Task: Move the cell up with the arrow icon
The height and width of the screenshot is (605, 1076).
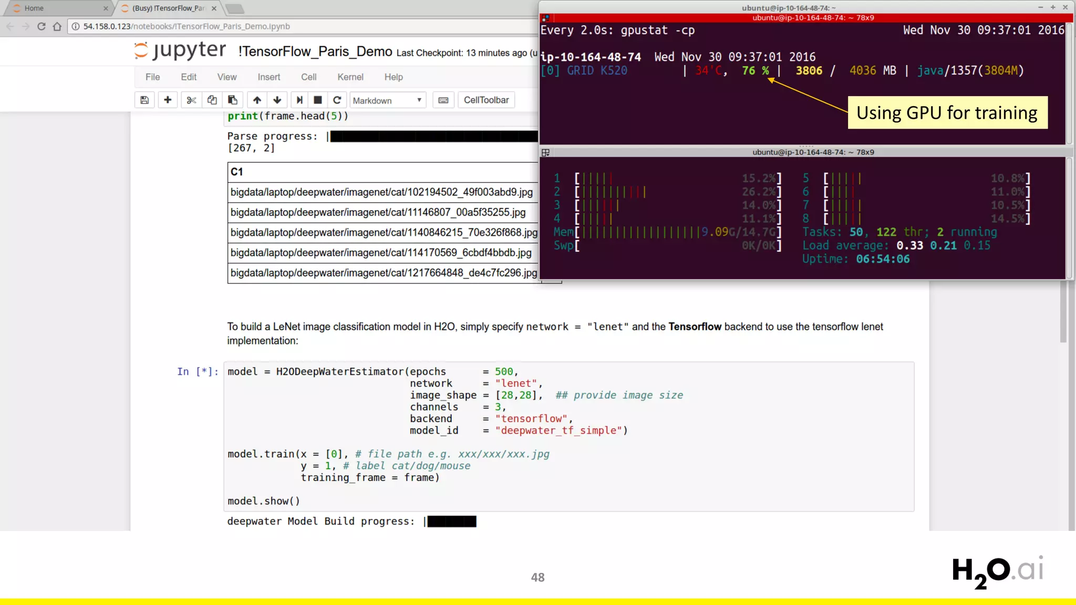Action: point(257,100)
